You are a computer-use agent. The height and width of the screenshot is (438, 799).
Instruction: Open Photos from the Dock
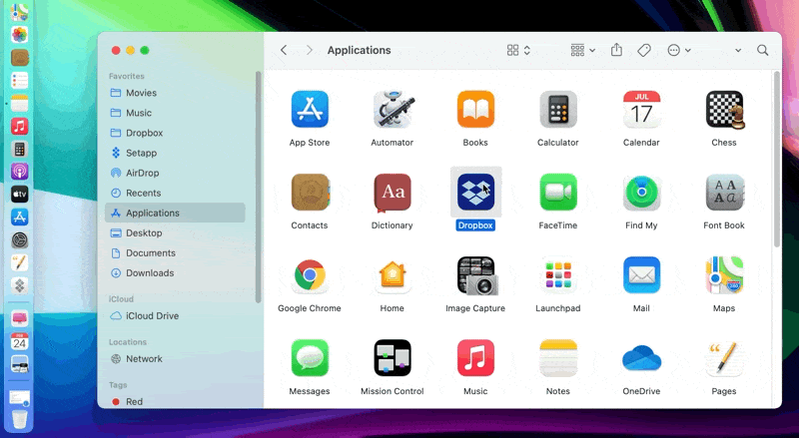(19, 35)
